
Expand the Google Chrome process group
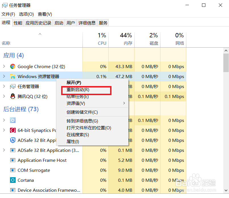point(4,66)
